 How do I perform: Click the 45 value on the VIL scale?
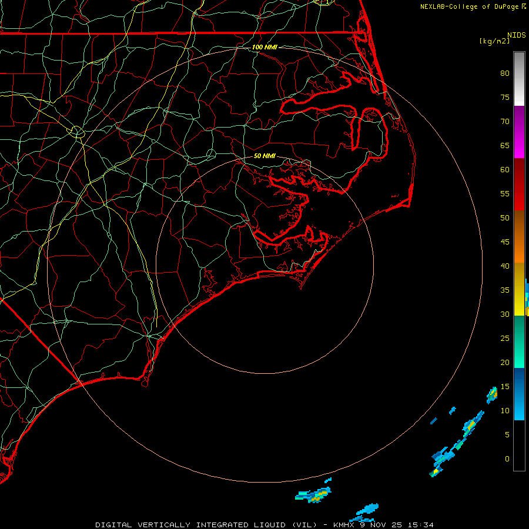505,242
